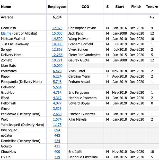
Task: Select the Graham Corfield cell
Action: coord(85,44)
